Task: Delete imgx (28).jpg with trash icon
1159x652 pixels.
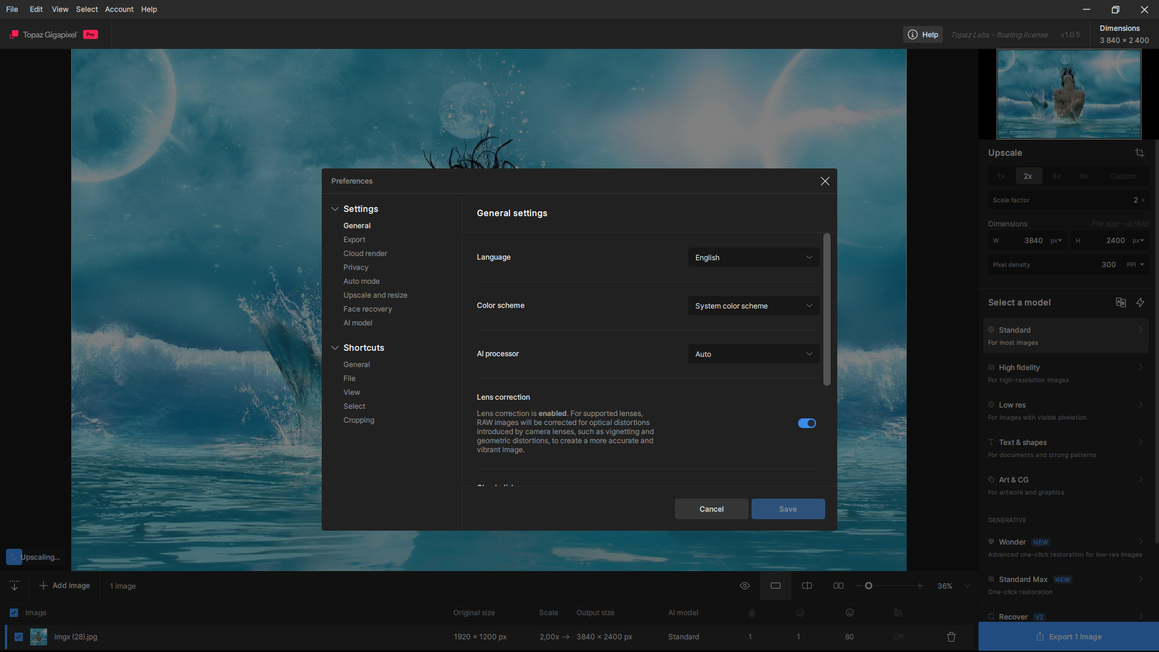Action: 951,637
